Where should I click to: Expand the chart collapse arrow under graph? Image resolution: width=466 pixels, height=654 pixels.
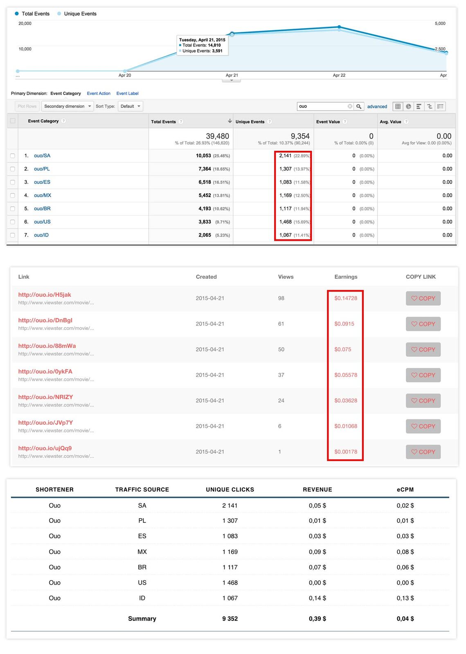(x=232, y=81)
